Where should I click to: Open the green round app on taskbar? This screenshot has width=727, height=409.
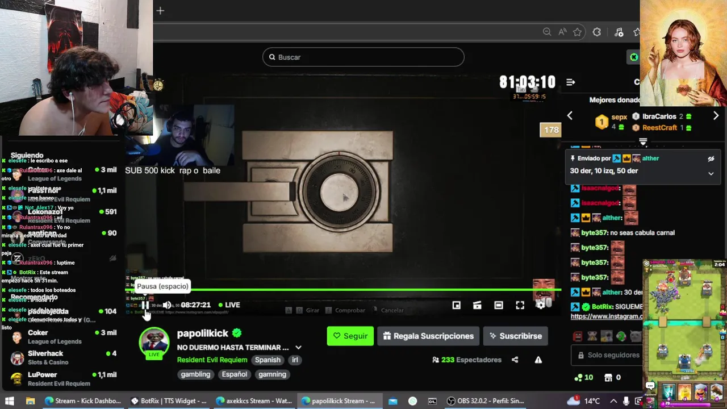[413, 400]
